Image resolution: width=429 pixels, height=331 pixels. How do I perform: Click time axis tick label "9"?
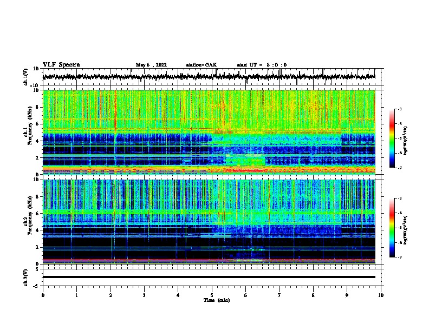coord(347,295)
